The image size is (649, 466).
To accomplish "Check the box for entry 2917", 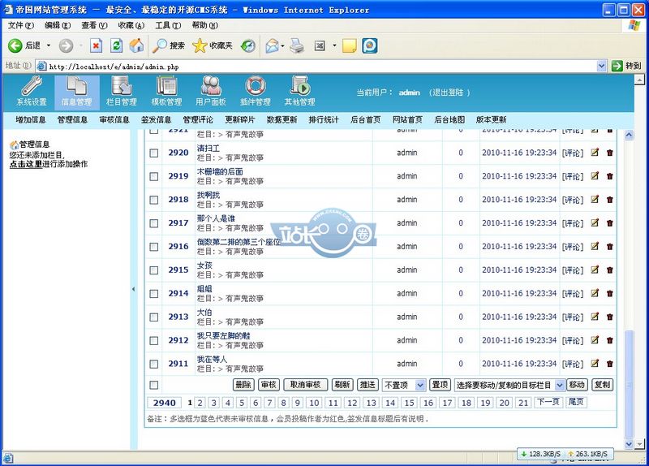I will (154, 223).
